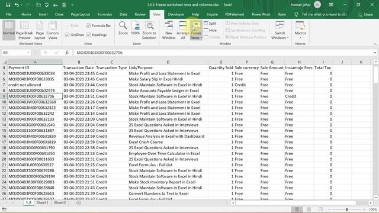Image resolution: width=379 pixels, height=213 pixels.
Task: Expand the Name Box dropdown
Action: click(x=28, y=53)
